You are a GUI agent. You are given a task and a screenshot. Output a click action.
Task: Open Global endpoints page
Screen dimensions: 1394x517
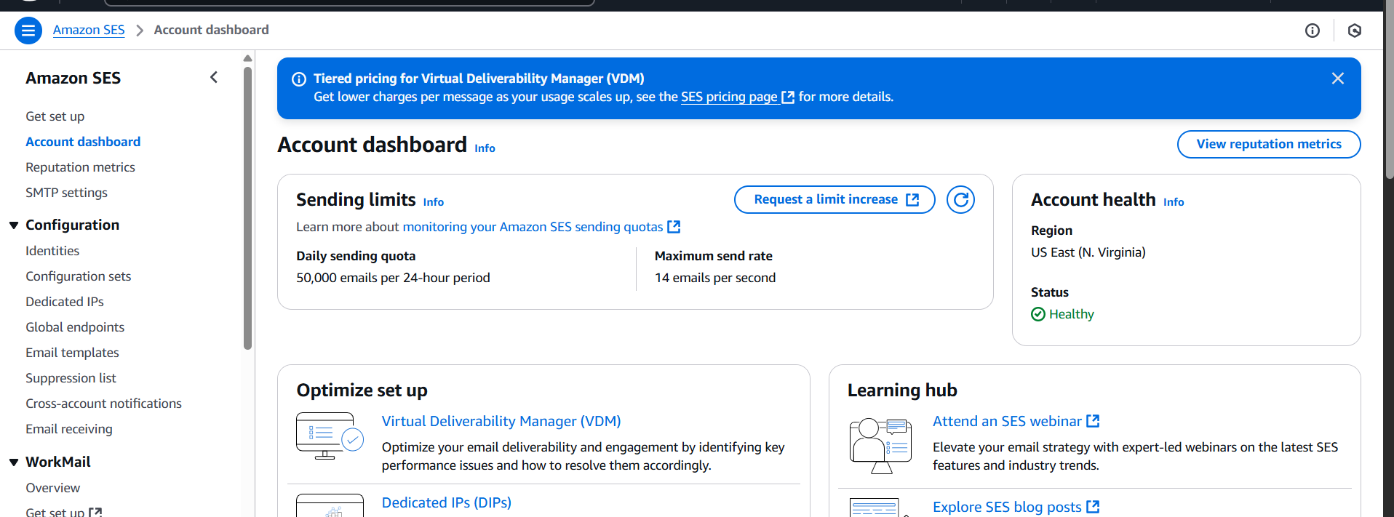tap(75, 327)
